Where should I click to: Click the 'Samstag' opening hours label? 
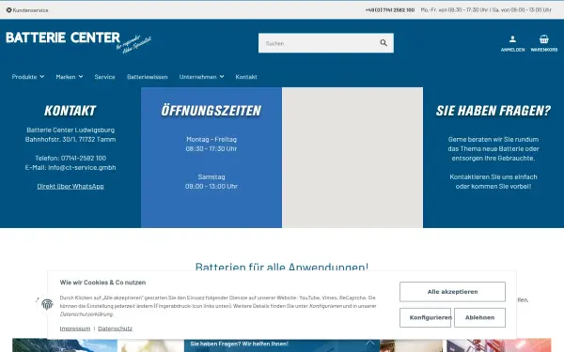click(x=211, y=176)
